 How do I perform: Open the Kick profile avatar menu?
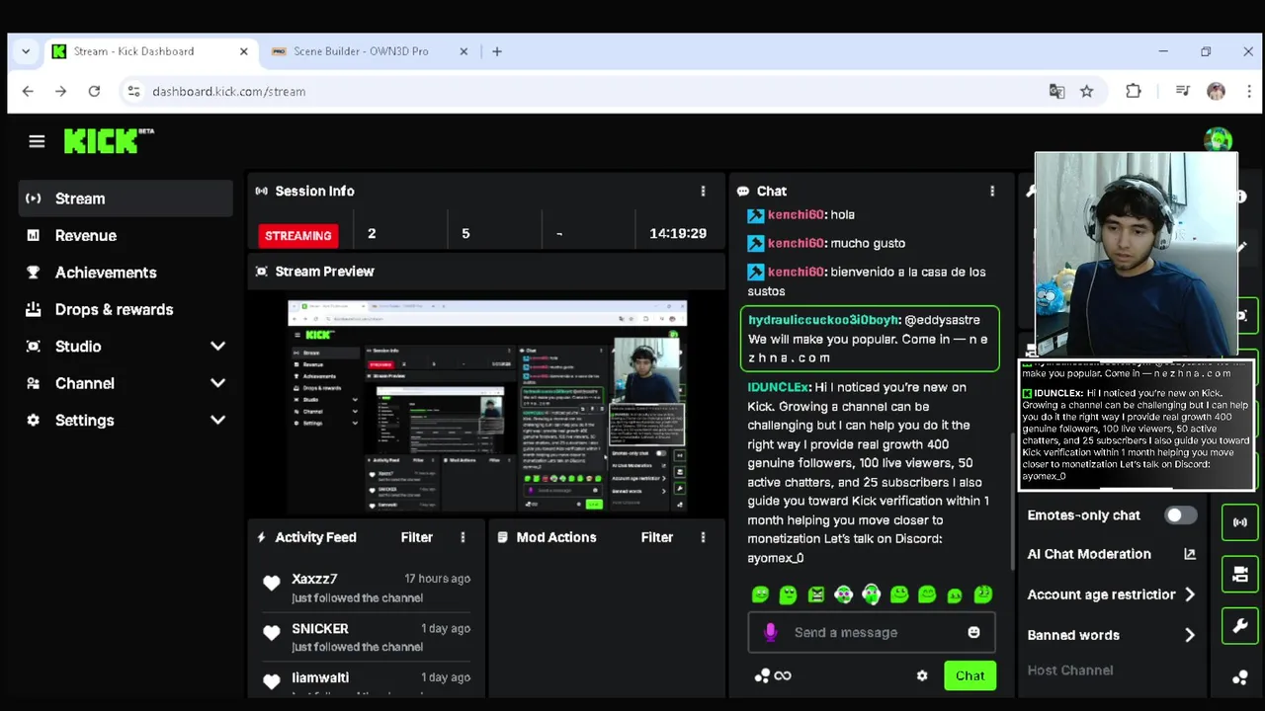click(1218, 140)
